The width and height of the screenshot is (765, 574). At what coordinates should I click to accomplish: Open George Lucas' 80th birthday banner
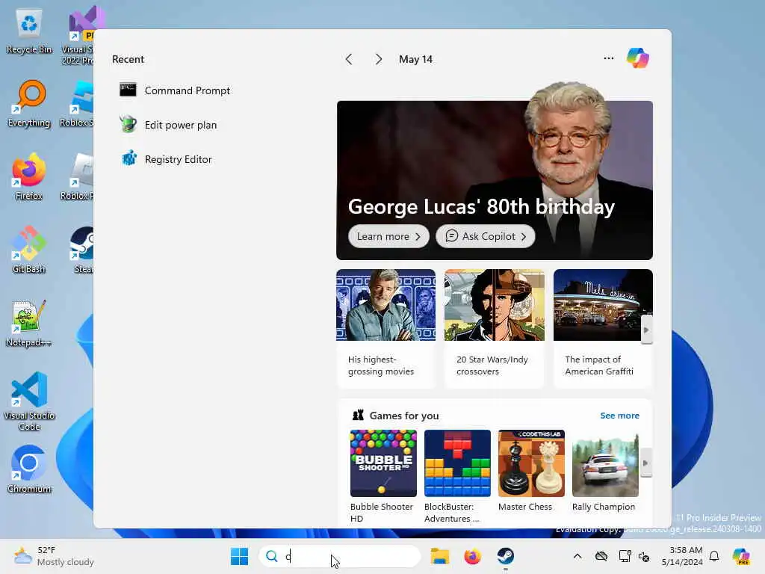[x=495, y=180]
